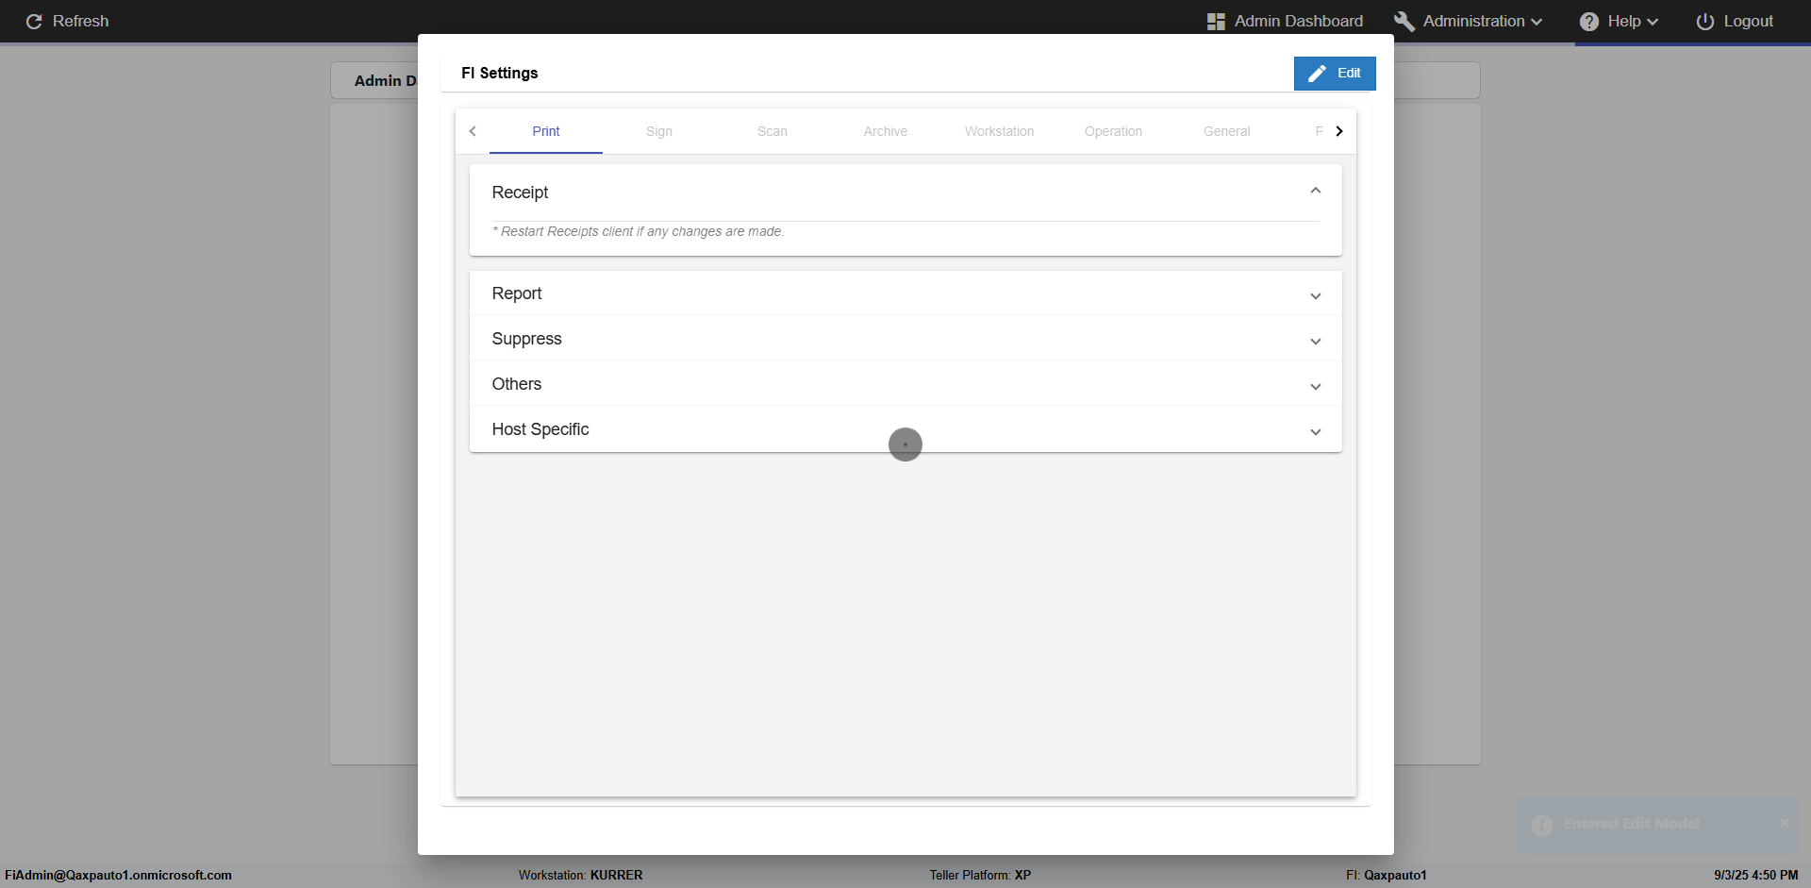This screenshot has width=1811, height=888.
Task: Click the pencil icon on Edit button
Action: (x=1318, y=74)
